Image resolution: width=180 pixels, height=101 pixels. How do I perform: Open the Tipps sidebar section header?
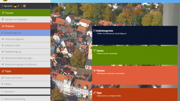point(25,71)
